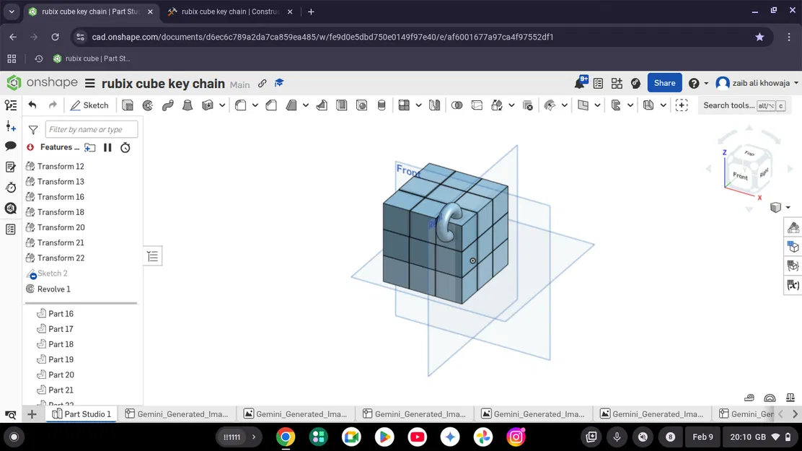Open the Boolean tool
This screenshot has width=802, height=451.
pos(456,105)
